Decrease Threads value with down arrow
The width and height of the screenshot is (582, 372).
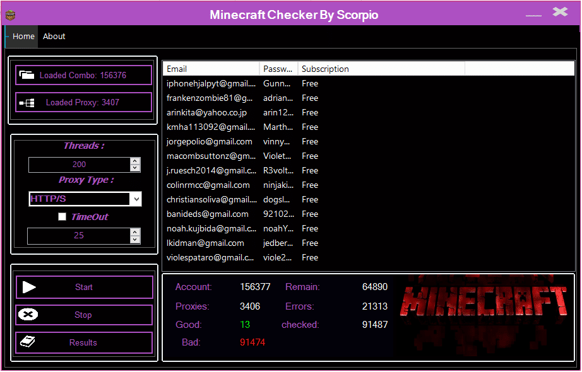tap(134, 168)
